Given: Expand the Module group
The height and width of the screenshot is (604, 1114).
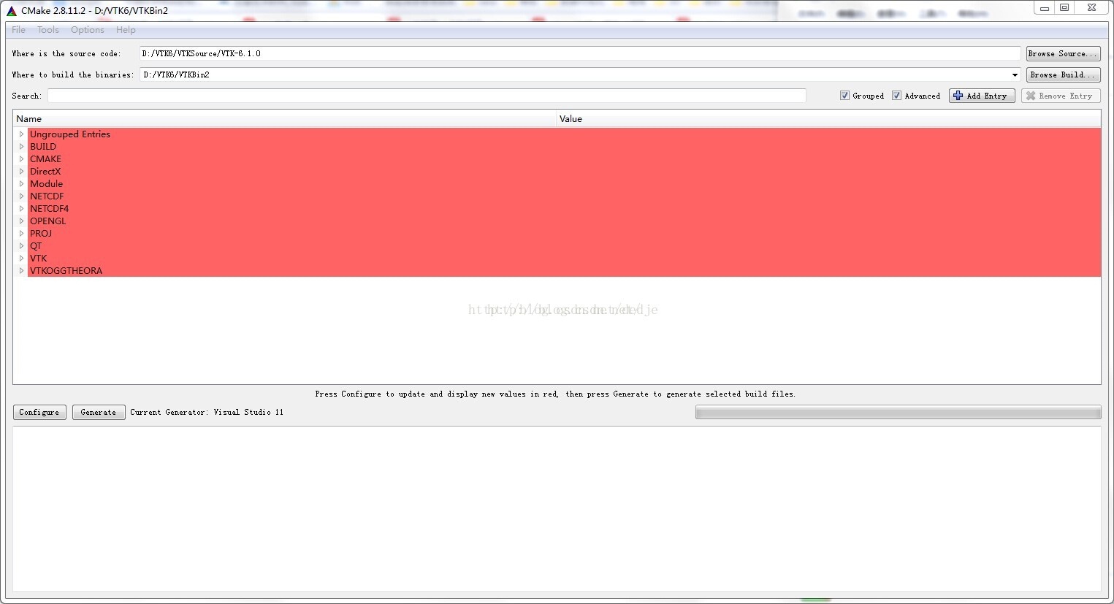Looking at the screenshot, I should click(21, 184).
